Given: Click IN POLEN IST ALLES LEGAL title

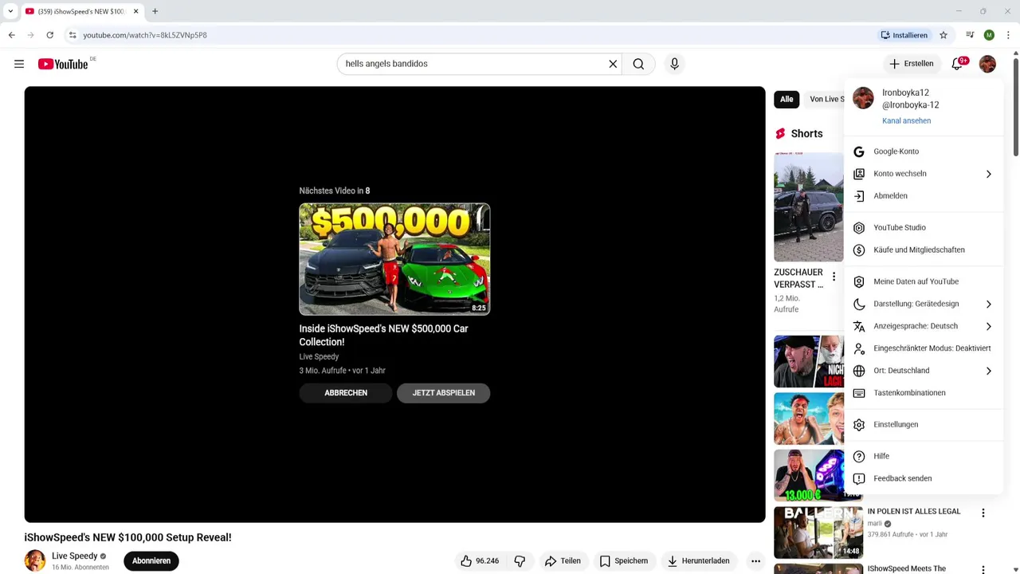Looking at the screenshot, I should tap(913, 511).
